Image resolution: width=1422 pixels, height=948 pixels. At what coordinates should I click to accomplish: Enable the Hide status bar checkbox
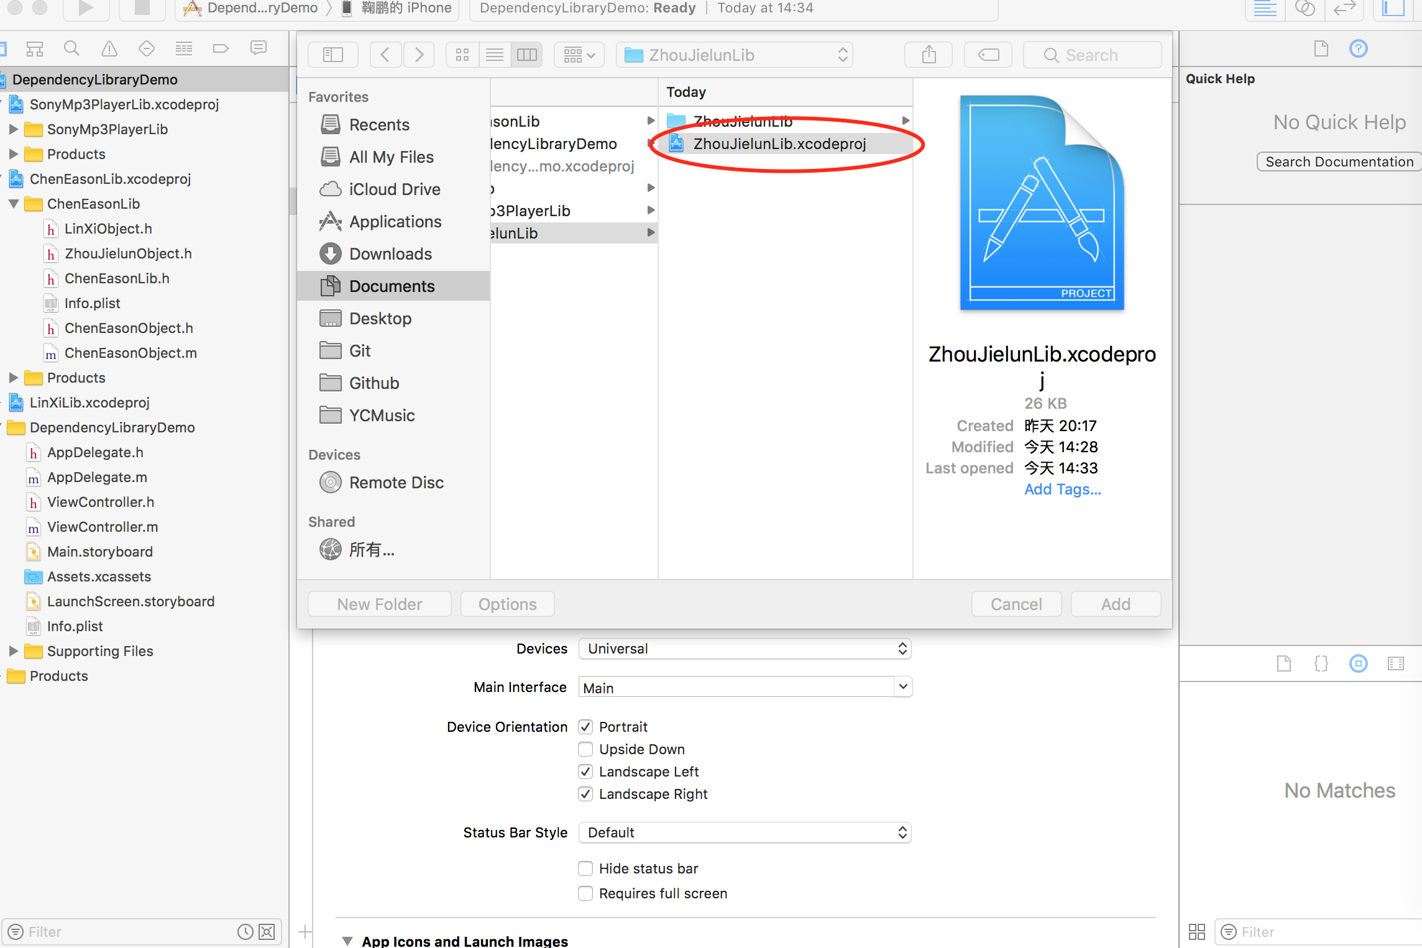[x=585, y=868]
